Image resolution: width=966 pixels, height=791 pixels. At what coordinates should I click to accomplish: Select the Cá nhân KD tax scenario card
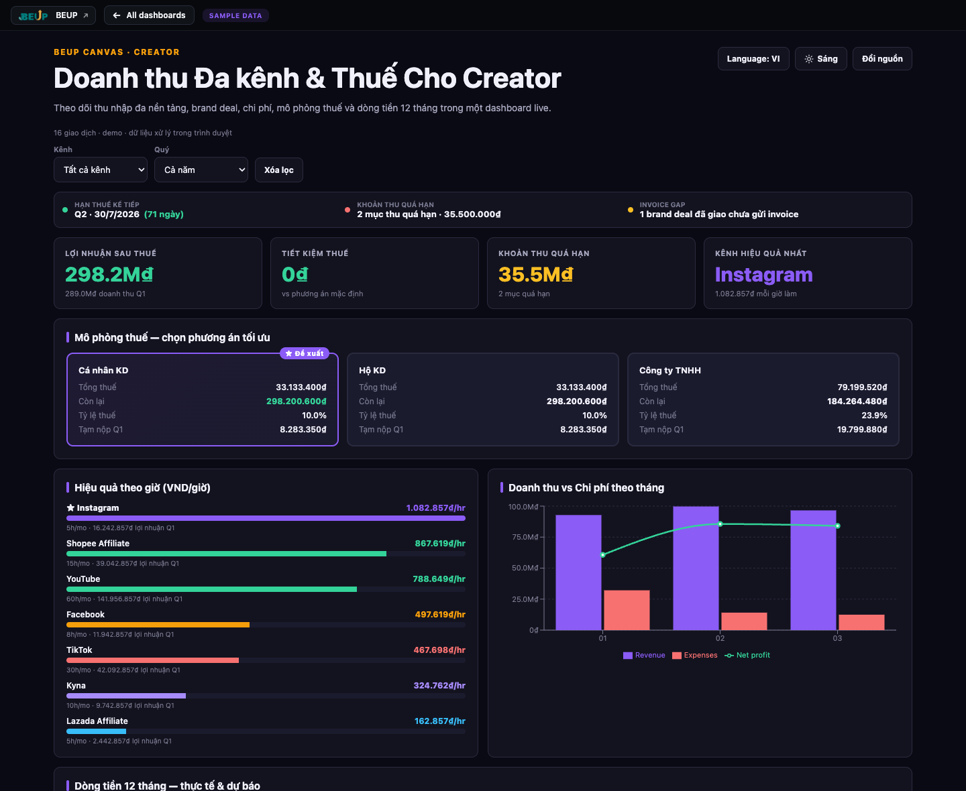(203, 400)
